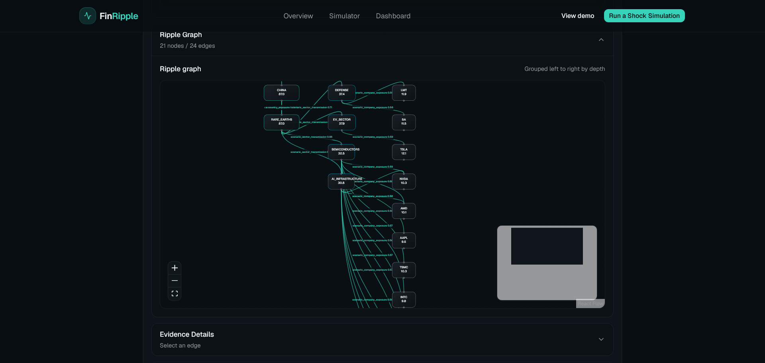The width and height of the screenshot is (765, 363).
Task: Select the EV_SECTOR node
Action: pyautogui.click(x=342, y=122)
